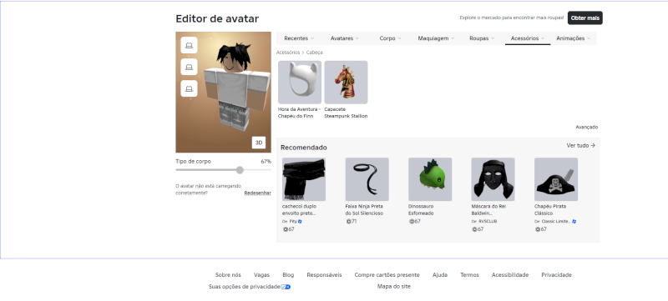Open the Termos footer link
The width and height of the screenshot is (668, 301).
(469, 275)
